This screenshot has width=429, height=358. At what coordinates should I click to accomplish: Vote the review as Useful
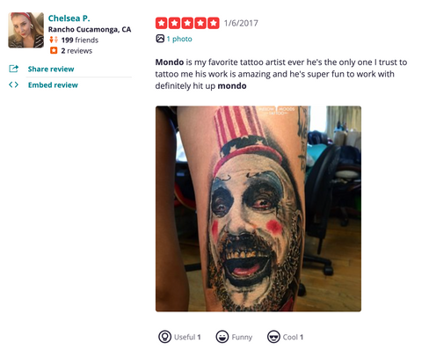(179, 337)
